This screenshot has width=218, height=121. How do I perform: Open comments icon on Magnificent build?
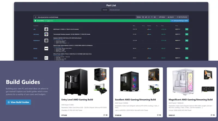(x=211, y=115)
